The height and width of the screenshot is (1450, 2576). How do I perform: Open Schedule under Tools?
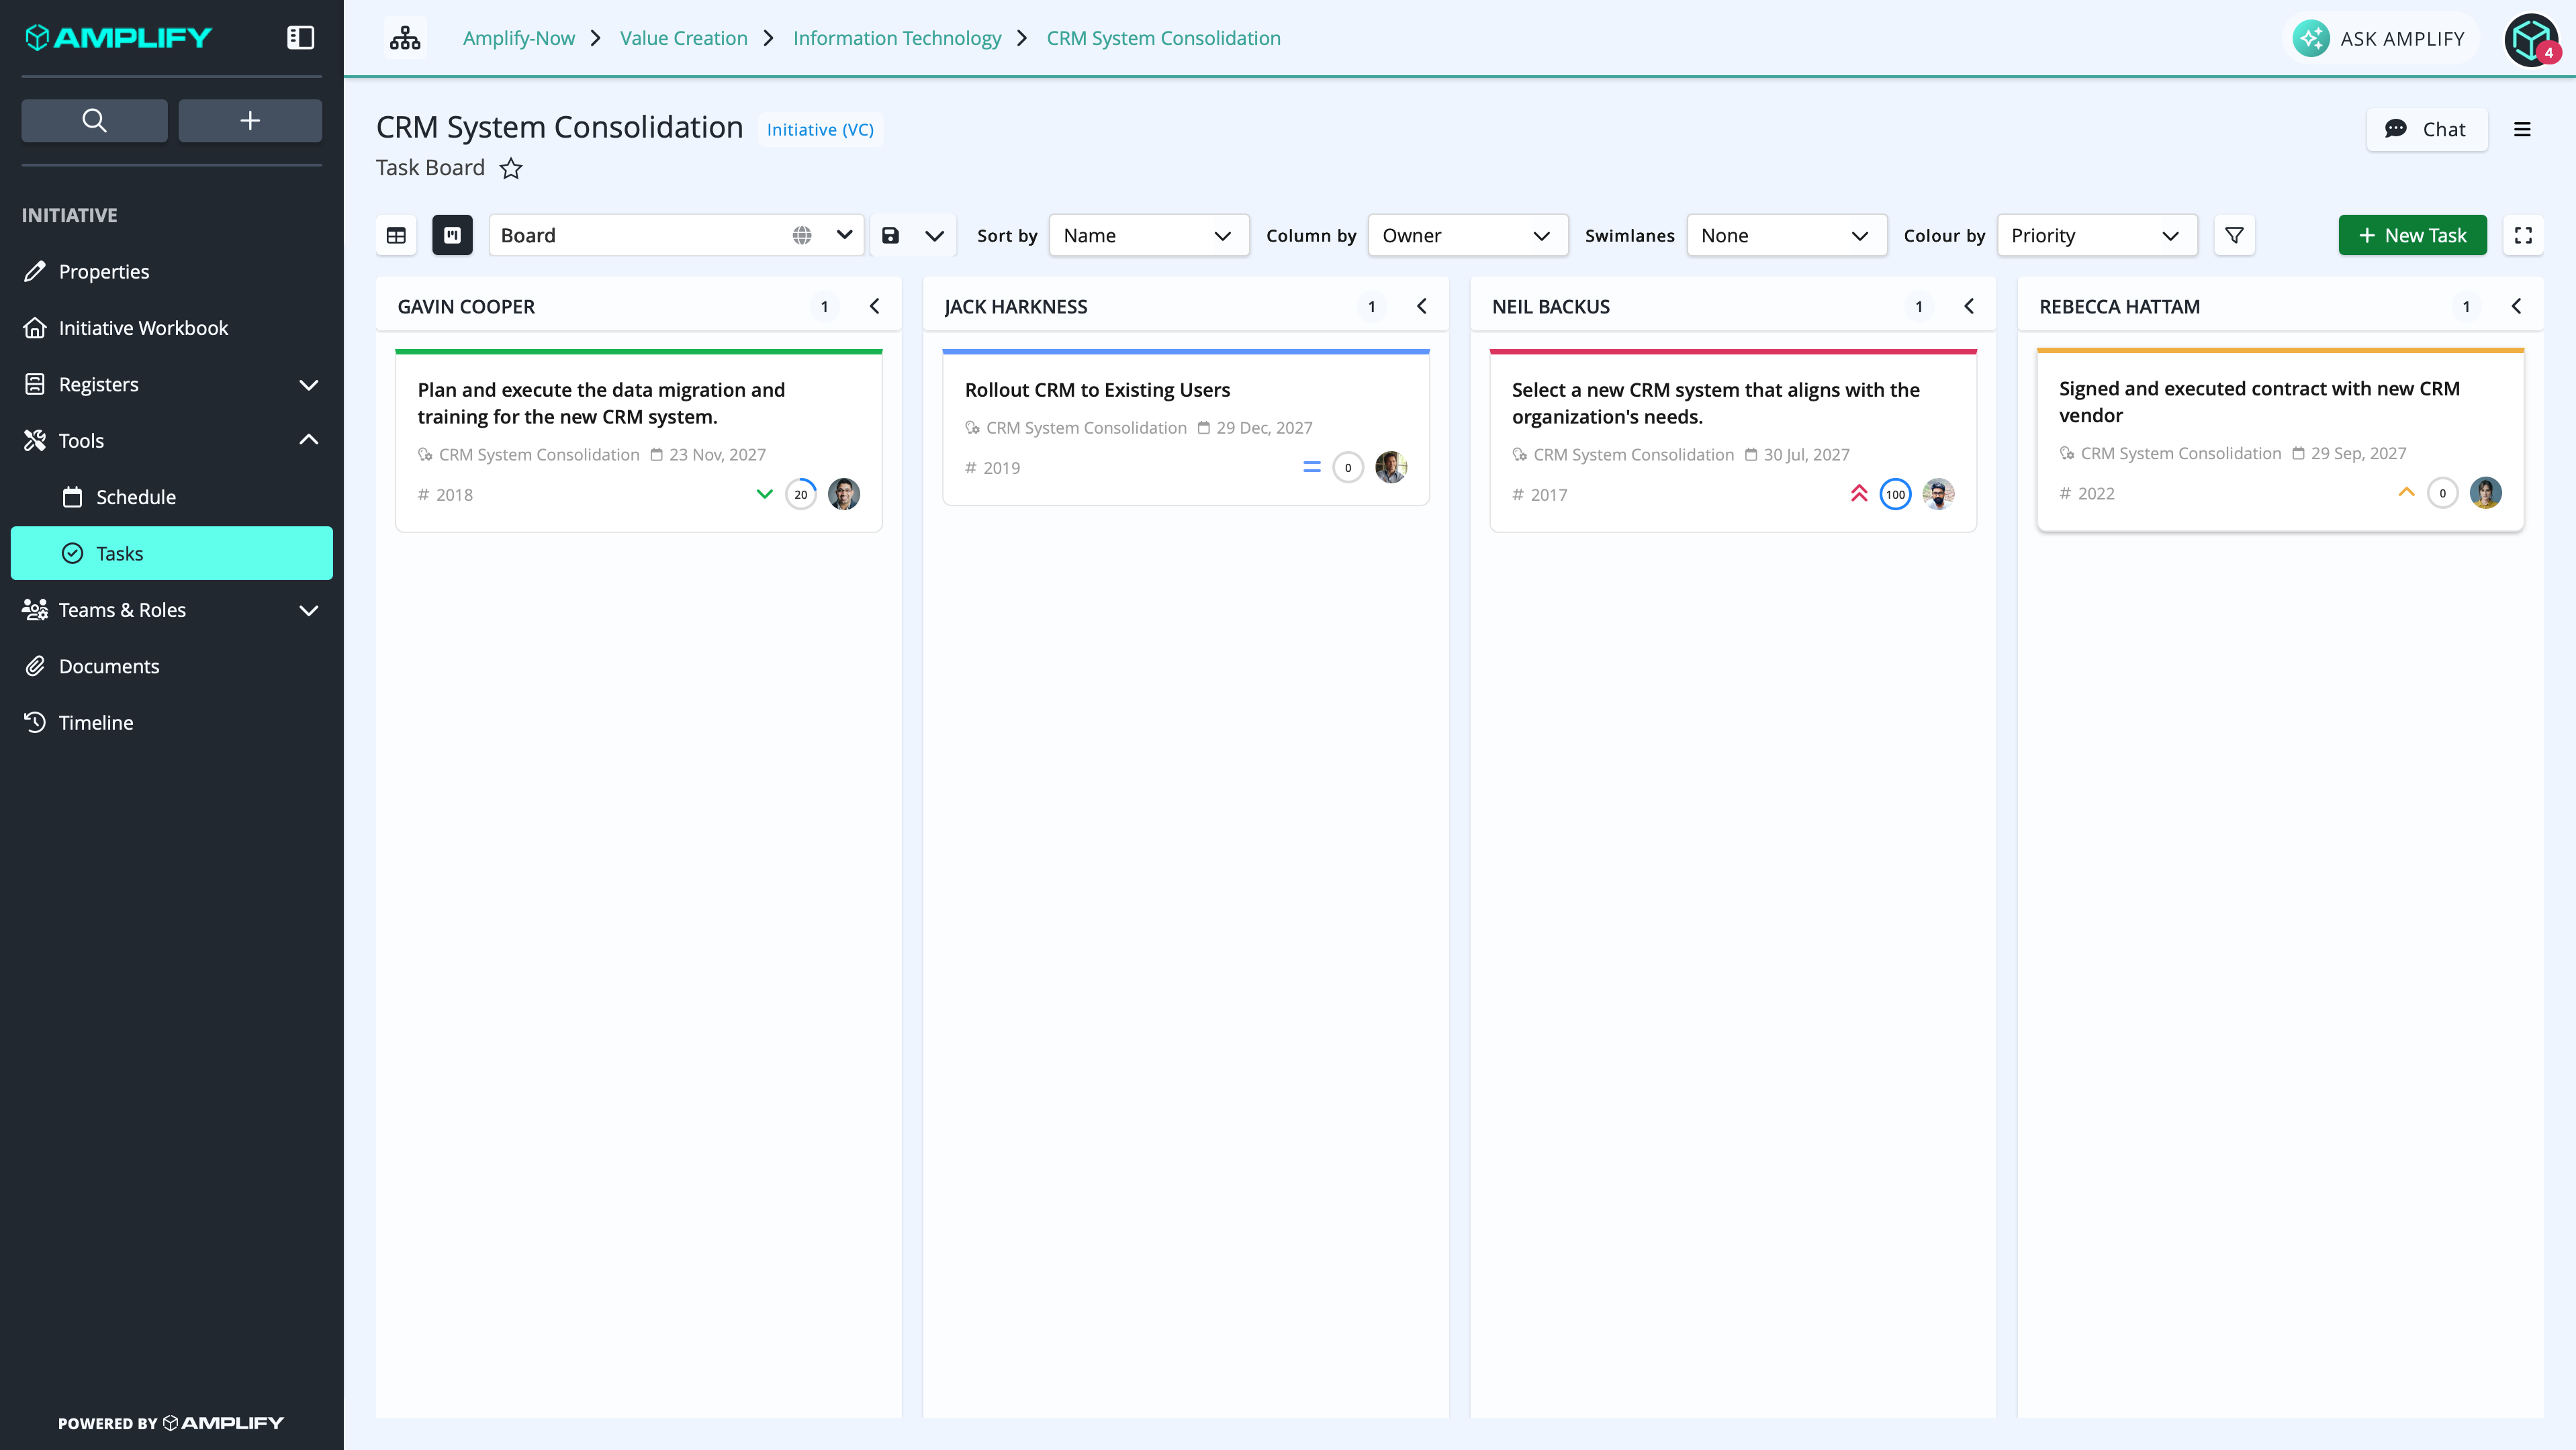172,497
